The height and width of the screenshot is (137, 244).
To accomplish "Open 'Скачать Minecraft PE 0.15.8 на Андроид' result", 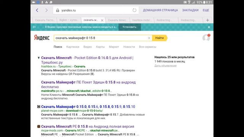I will pos(88,126).
